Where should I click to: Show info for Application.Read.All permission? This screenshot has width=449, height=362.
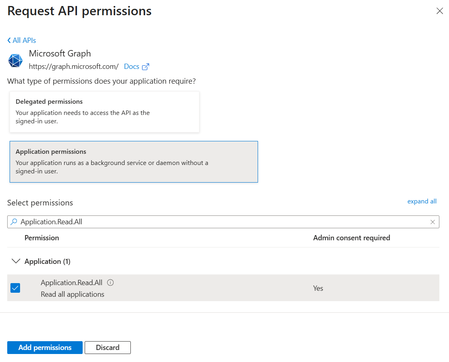click(110, 283)
